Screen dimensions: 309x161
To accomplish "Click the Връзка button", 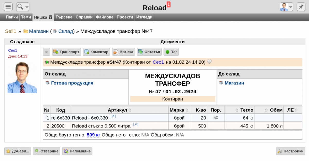I will tap(123, 52).
